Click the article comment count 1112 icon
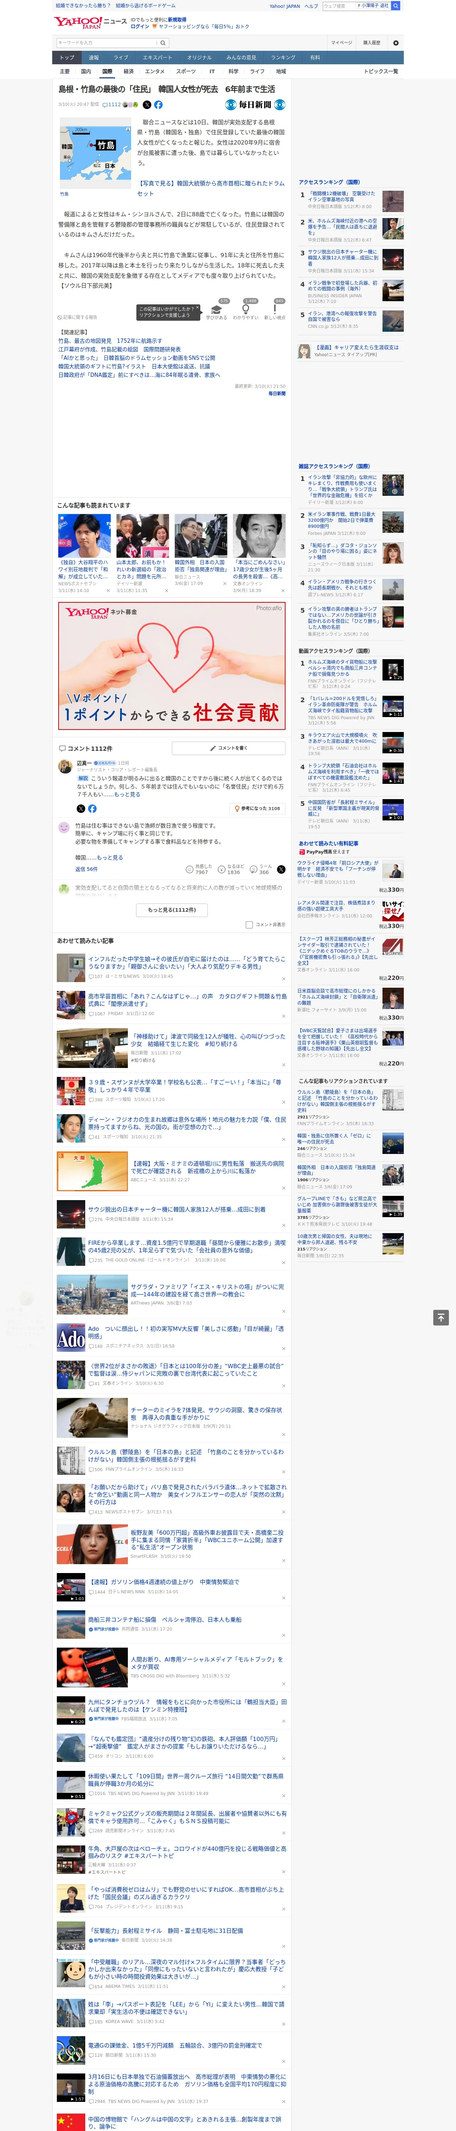Viewport: 456px width, 2131px height. coord(112,105)
